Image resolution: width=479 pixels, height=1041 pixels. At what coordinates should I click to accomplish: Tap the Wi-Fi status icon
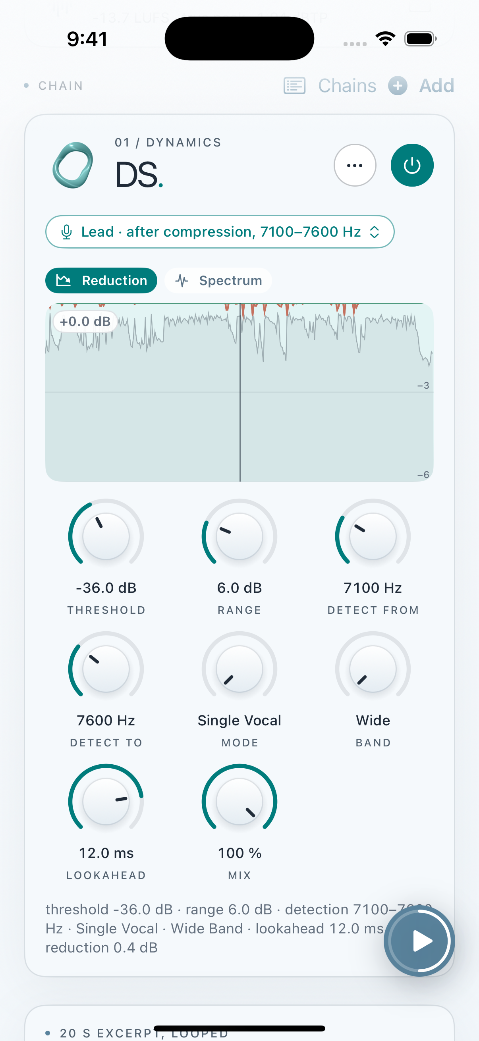click(x=385, y=39)
